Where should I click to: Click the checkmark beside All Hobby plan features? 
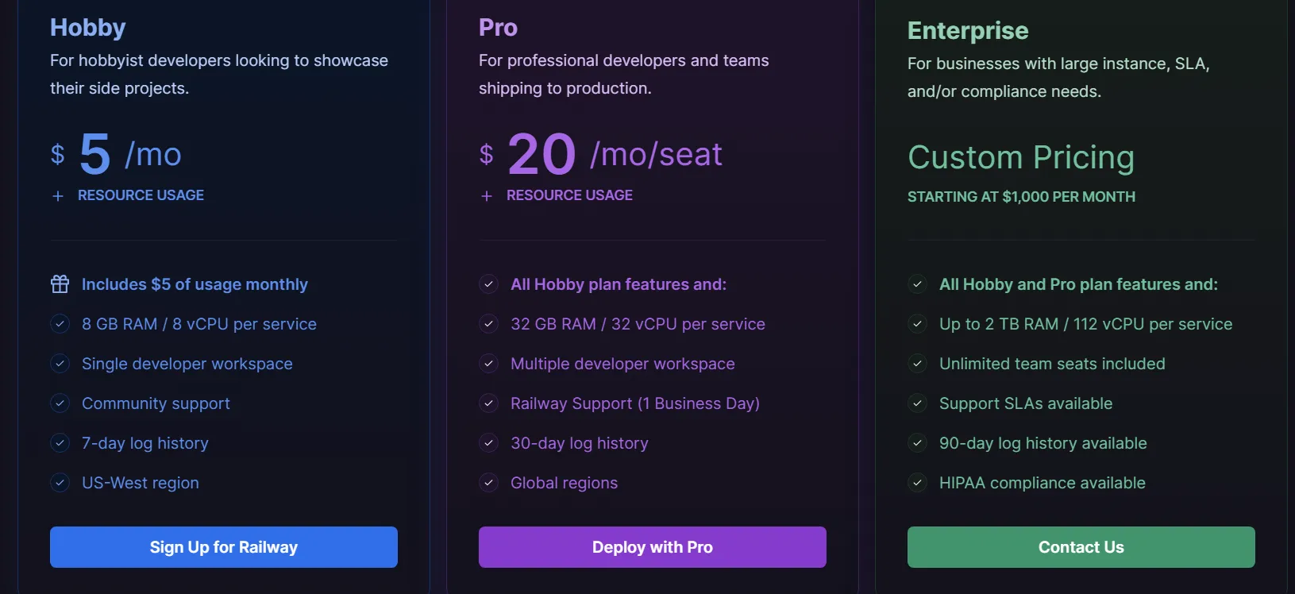tap(488, 283)
